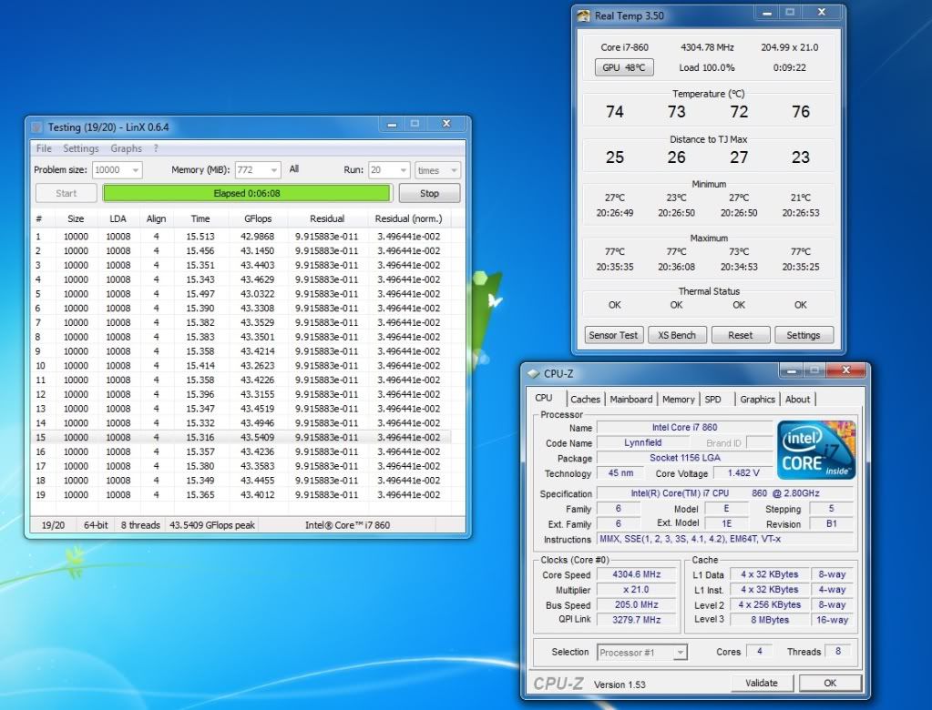Screen dimensions: 932x710
Task: Click the 8 threads status bar entry
Action: [140, 525]
